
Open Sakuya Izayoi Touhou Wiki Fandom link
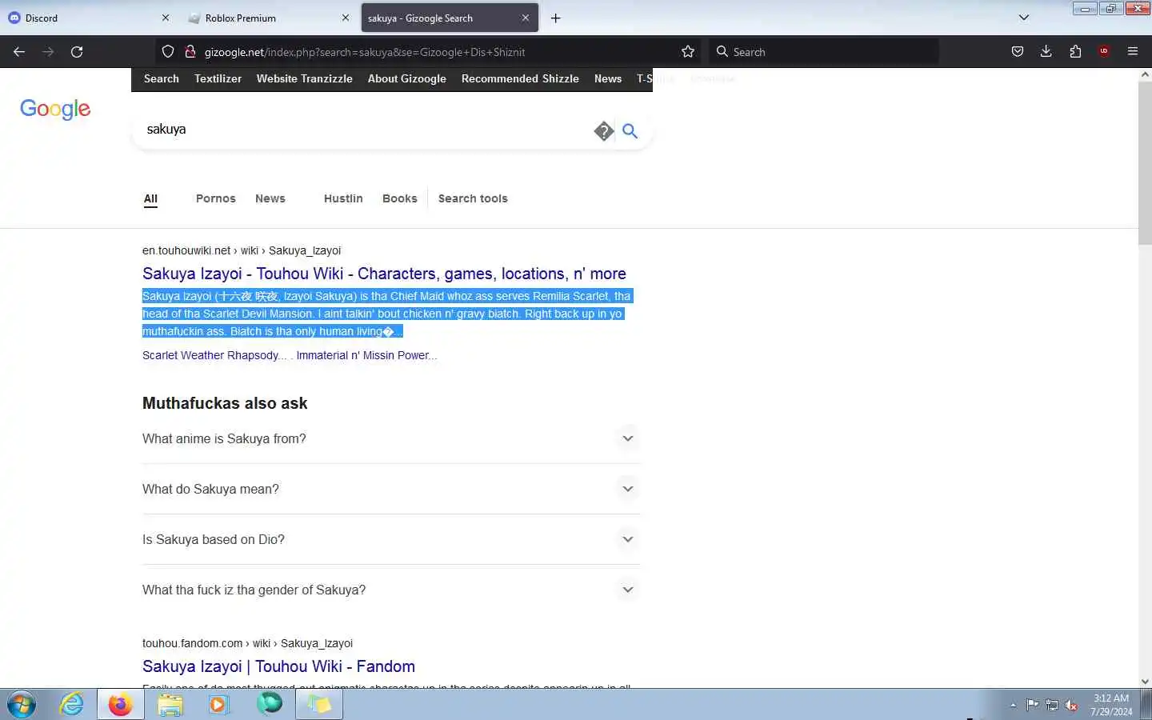point(278,666)
